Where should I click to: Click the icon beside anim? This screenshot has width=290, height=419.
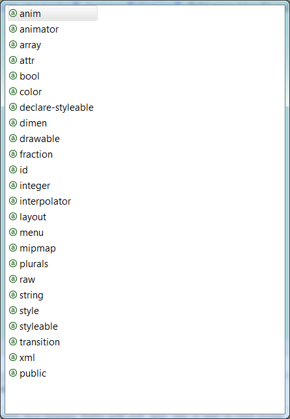[x=13, y=13]
